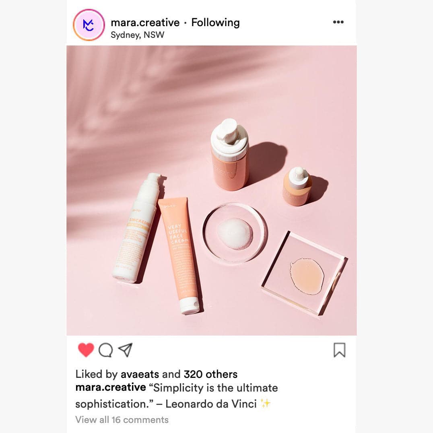
Task: Open mara.creative profile picture story
Action: 89,25
